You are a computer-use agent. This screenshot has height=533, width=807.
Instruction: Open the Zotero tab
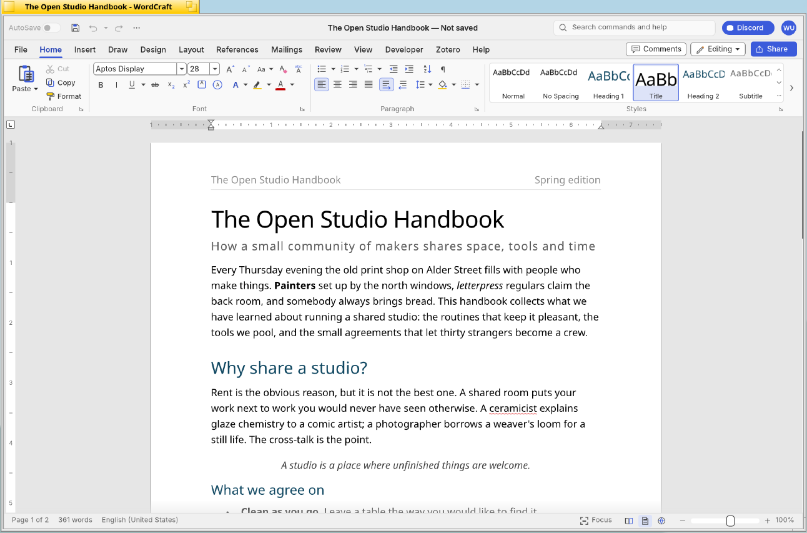(x=448, y=49)
